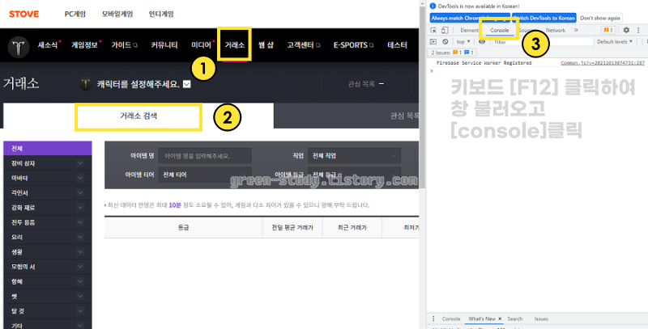Screen dimensions: 648x329
Task: Select the 전체 category
Action: coord(48,149)
